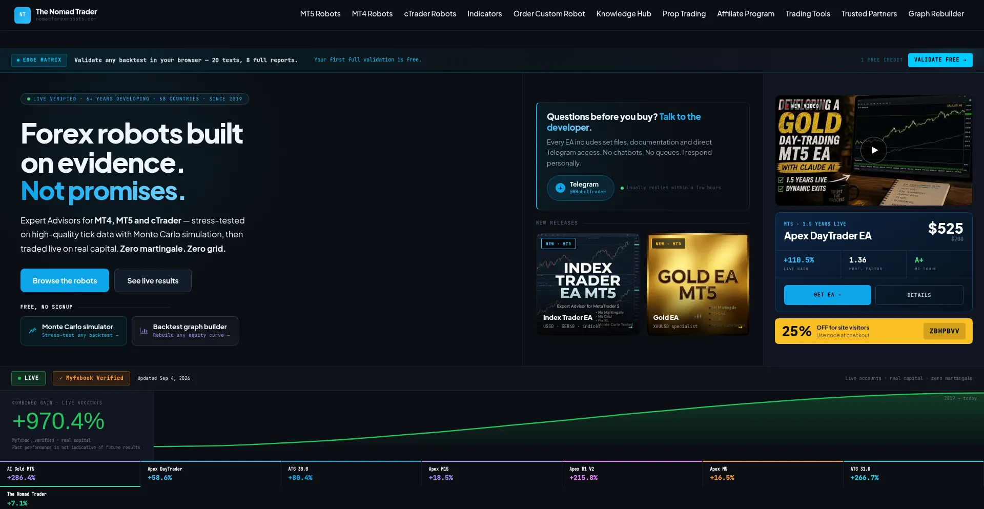Contact via Telegram @BRobotTrader button

coord(580,188)
